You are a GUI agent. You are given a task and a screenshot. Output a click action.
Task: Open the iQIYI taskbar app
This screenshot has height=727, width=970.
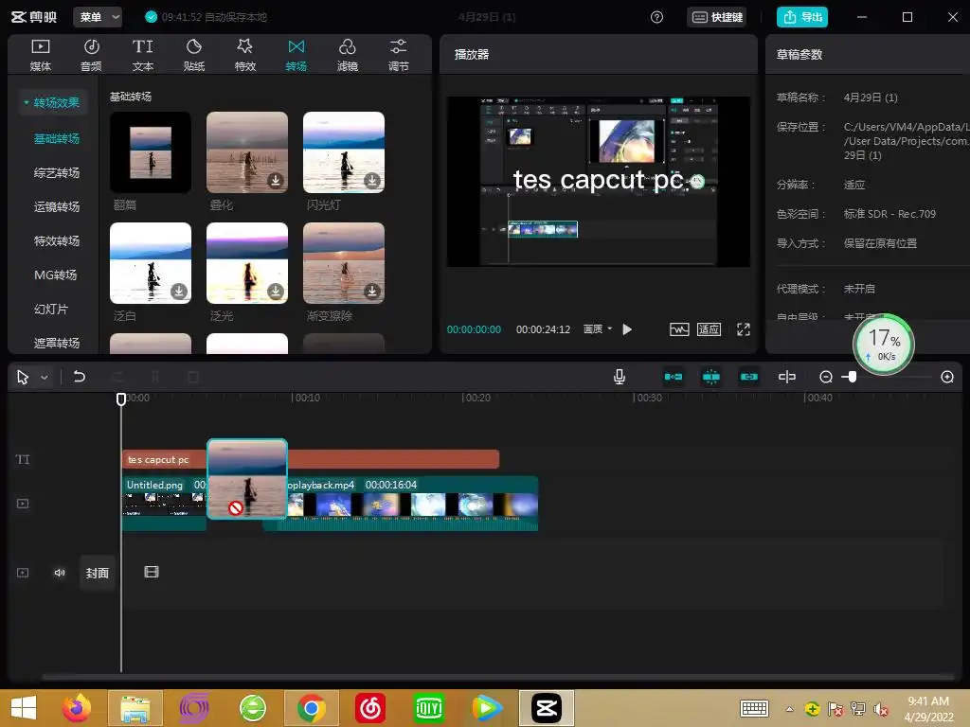point(428,708)
